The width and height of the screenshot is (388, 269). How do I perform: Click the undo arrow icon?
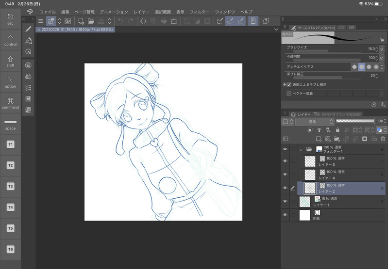tap(120, 21)
